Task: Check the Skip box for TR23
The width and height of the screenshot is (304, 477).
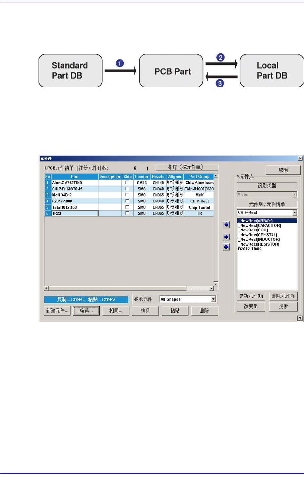Action: click(127, 213)
